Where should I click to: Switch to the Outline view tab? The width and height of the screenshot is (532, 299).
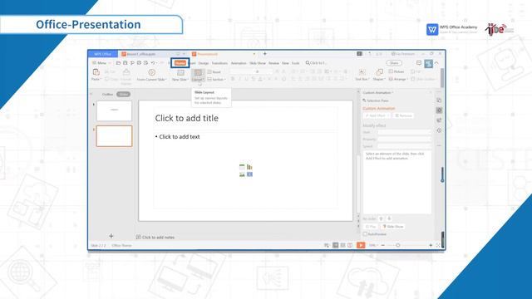(107, 94)
